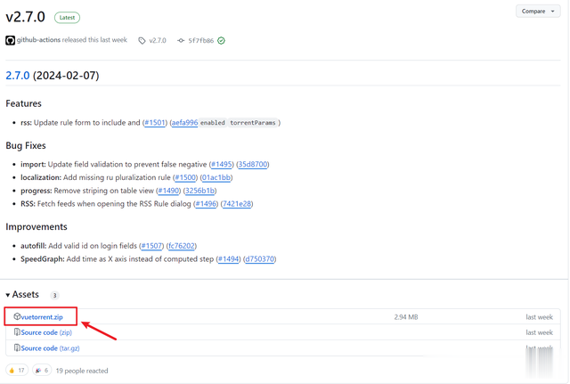570x384 pixels.
Task: Click the Features heading
Action: 24,103
